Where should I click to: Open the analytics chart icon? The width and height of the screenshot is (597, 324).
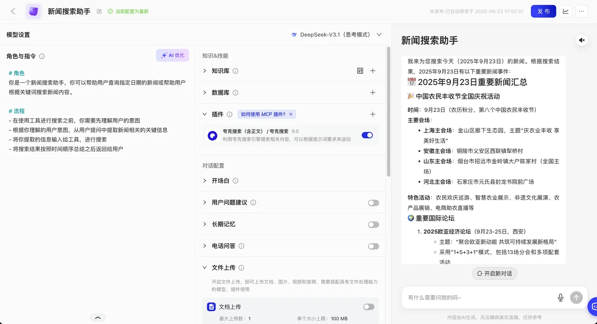[566, 12]
